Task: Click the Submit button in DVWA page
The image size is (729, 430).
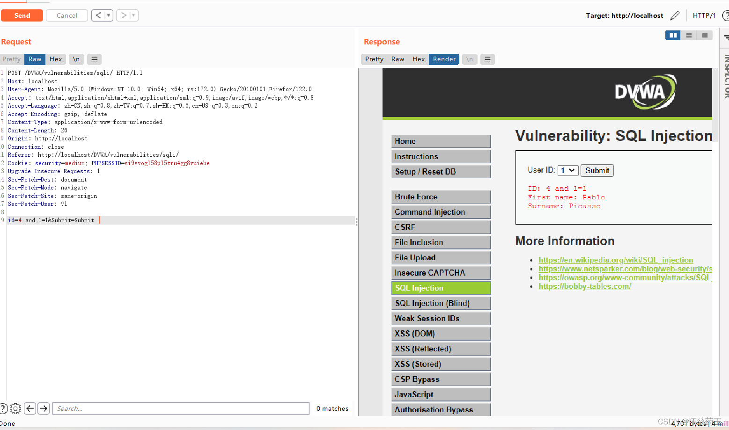Action: [597, 170]
